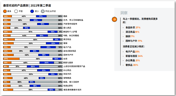
Task: Select the blue 变少 legend swatch
Action: point(32,11)
